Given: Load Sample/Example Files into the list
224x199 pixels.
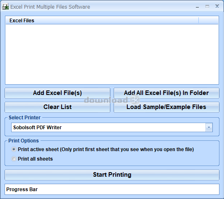Looking at the screenshot, I should (167, 107).
